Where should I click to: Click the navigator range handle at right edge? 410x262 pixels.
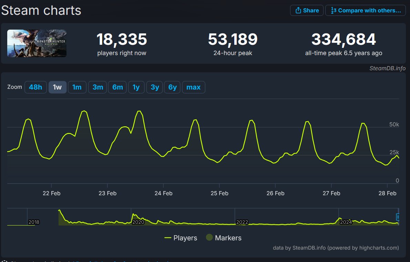[x=398, y=217]
